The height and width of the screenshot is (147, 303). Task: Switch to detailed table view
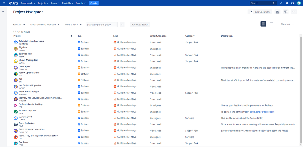(x=263, y=24)
